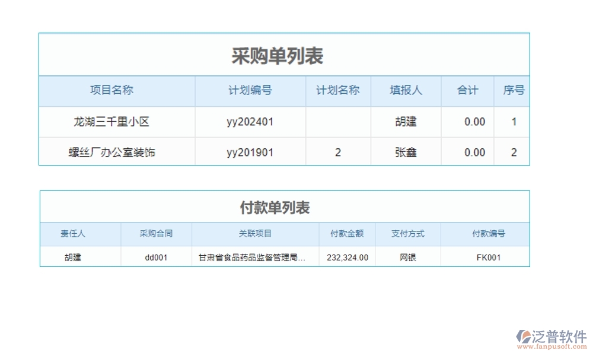
Task: Click payment amount 232,324.00
Action: click(x=347, y=258)
